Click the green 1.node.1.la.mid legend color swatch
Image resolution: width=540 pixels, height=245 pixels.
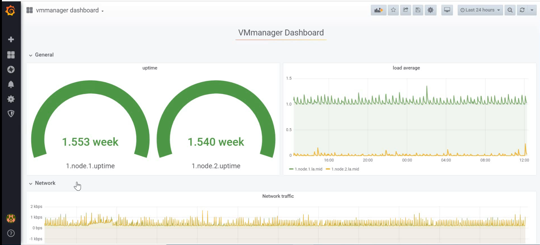pyautogui.click(x=291, y=169)
